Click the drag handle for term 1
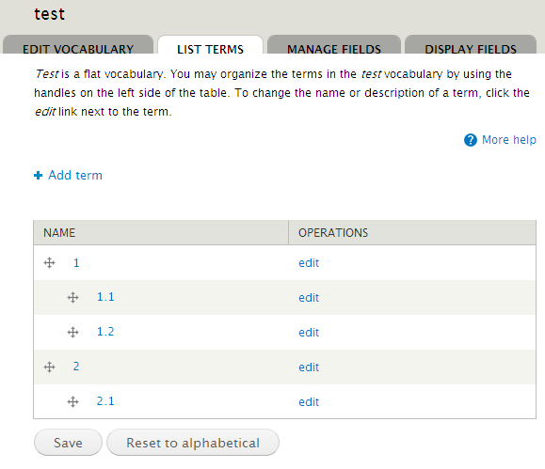This screenshot has width=545, height=469. (49, 263)
